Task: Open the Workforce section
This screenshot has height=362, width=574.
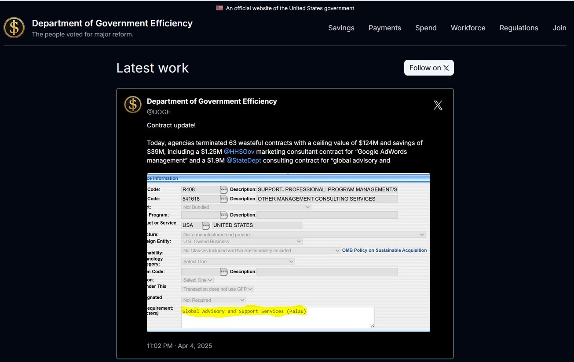Action: tap(468, 28)
